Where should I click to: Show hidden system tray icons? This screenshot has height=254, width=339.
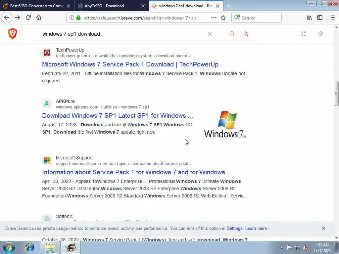pyautogui.click(x=281, y=248)
